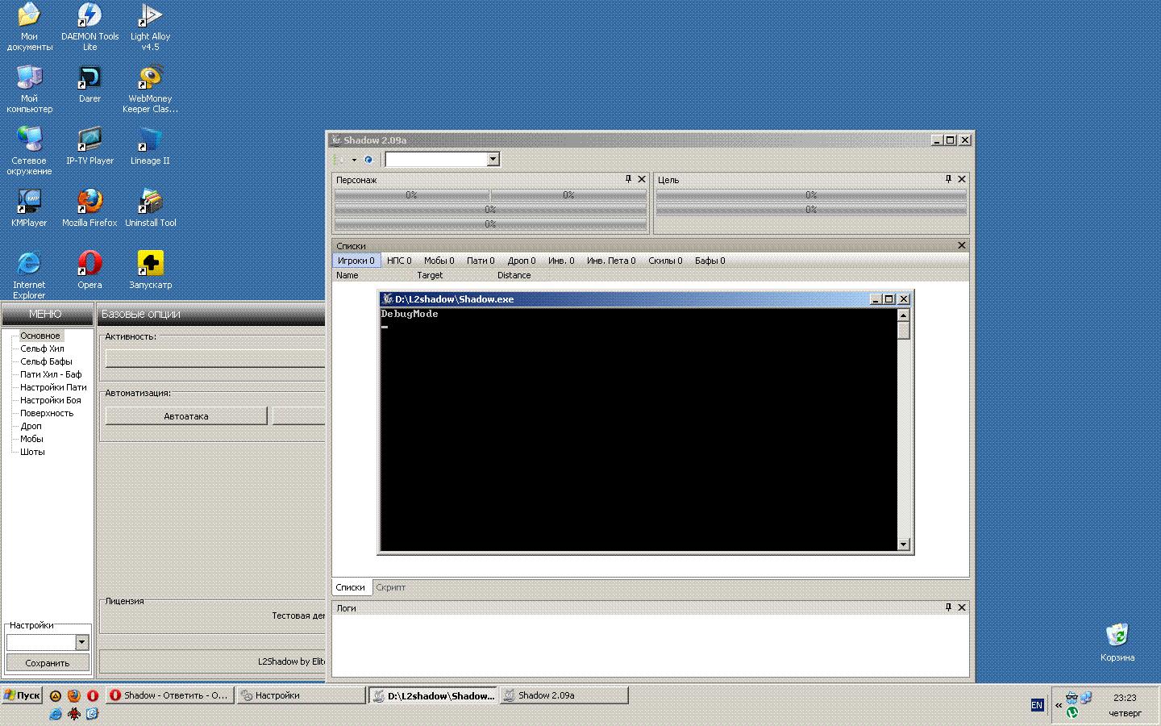Open the Настройки profile dropdown
Screen dimensions: 1161x726
tap(81, 642)
